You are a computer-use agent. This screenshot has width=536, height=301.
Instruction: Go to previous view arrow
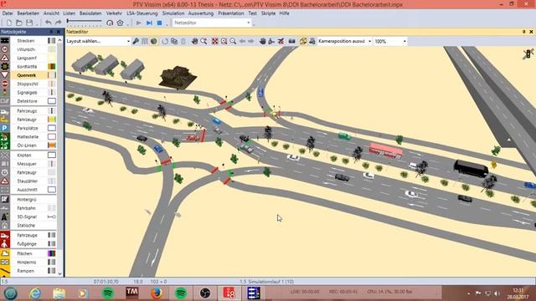point(242,41)
